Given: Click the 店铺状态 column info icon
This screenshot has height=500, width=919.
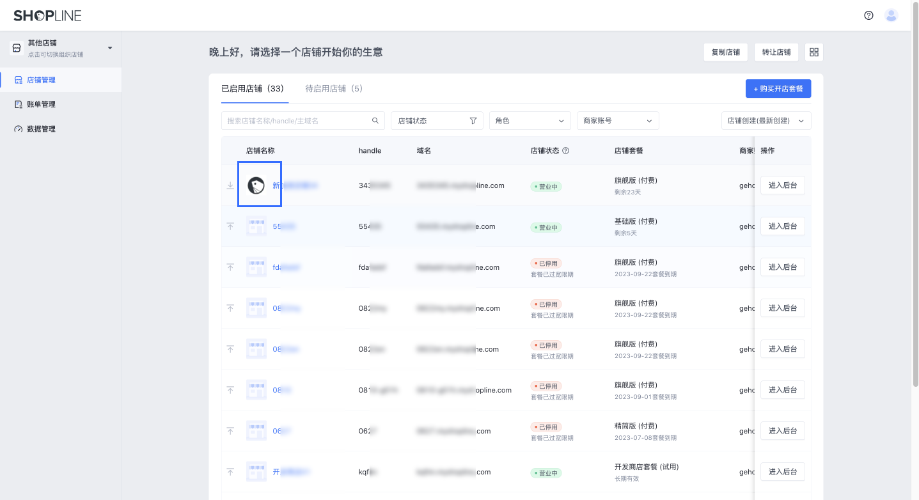Looking at the screenshot, I should pos(565,151).
